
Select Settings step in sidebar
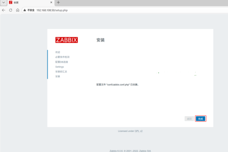click(60, 67)
